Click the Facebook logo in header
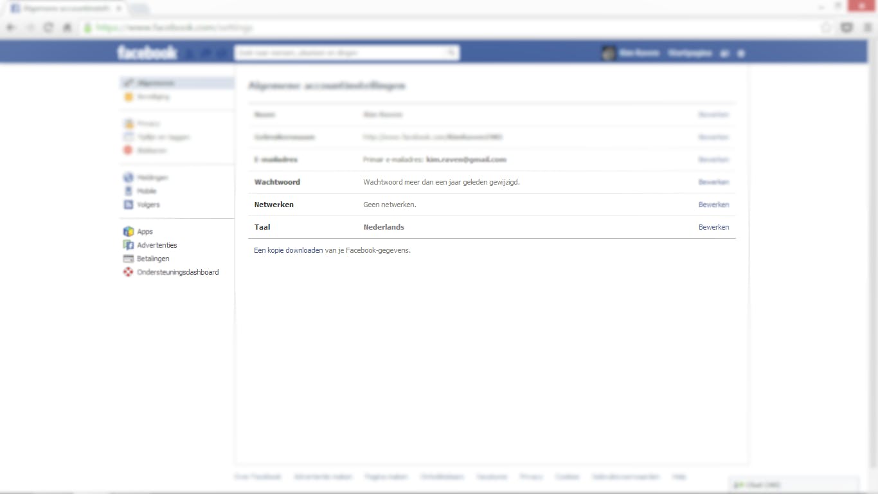Screen dimensions: 878x494 point(147,53)
